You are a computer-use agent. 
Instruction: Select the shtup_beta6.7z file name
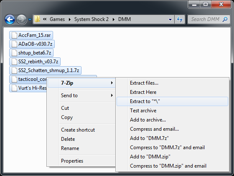35,53
